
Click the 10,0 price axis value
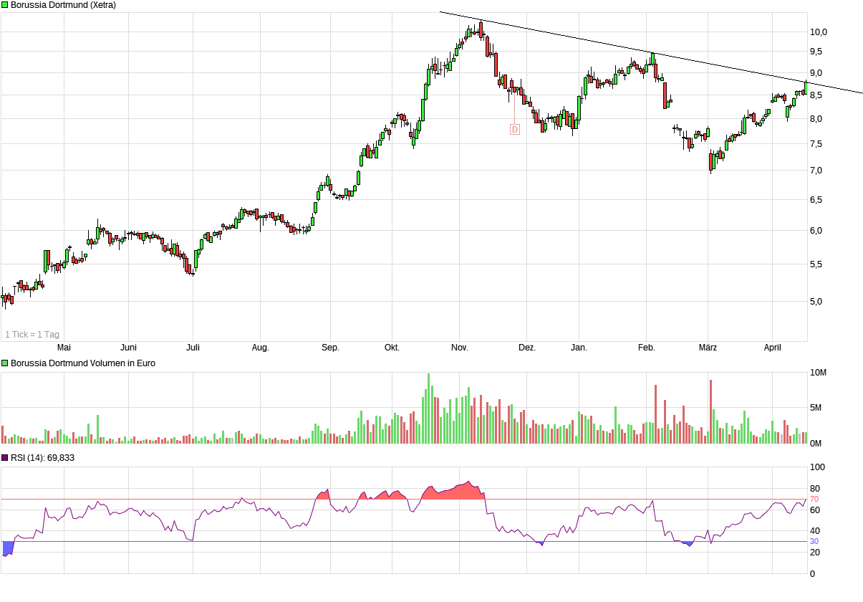tap(819, 32)
